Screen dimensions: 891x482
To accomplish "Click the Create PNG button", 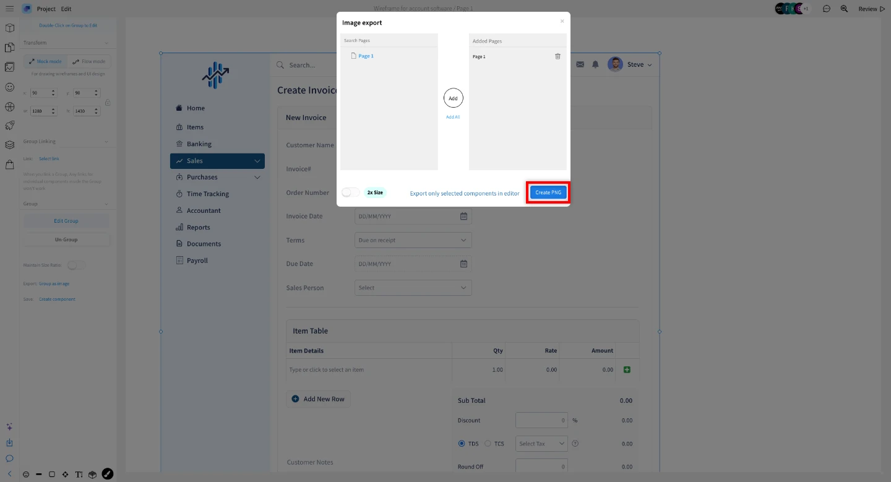I will 548,192.
